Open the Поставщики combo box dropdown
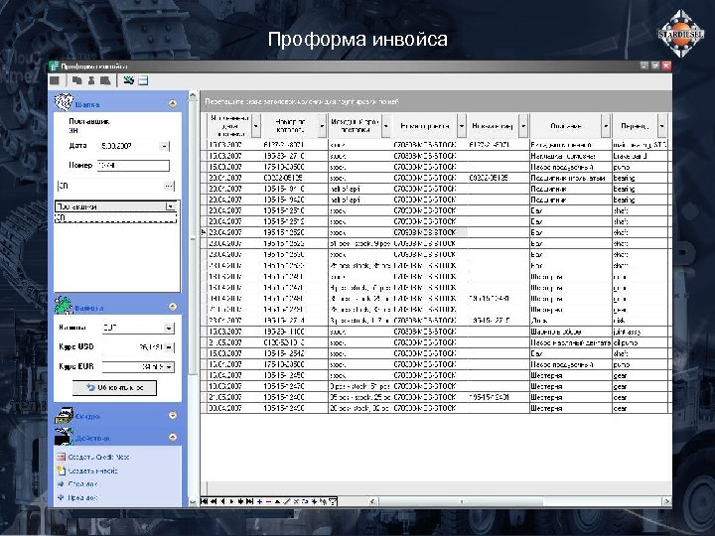Screen dimensions: 715x536 pyautogui.click(x=171, y=206)
